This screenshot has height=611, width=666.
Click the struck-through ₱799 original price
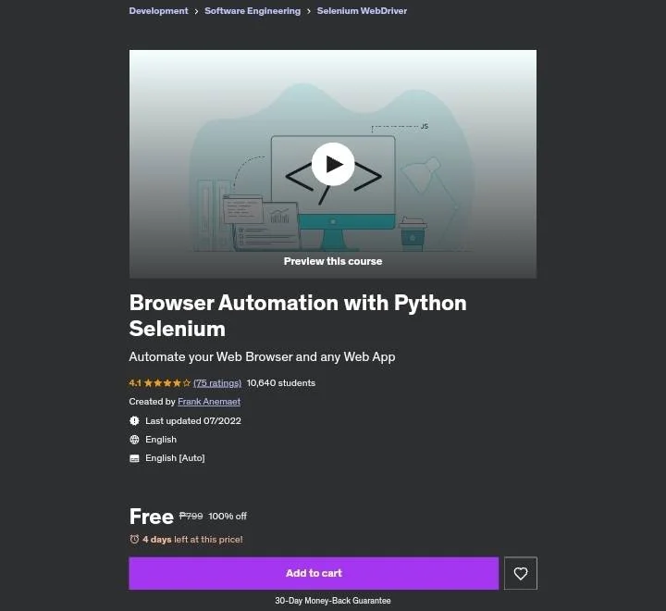point(191,517)
